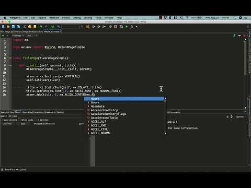Click the Redo arrow icon

(46, 27)
